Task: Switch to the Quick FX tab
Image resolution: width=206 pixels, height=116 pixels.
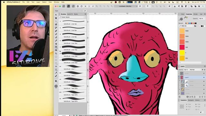Action: coord(70,14)
